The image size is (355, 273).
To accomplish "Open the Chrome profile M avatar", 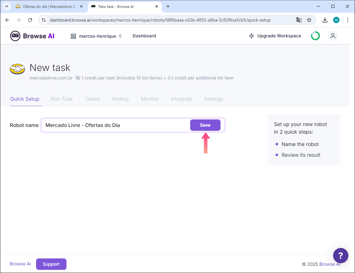I will tap(336, 20).
